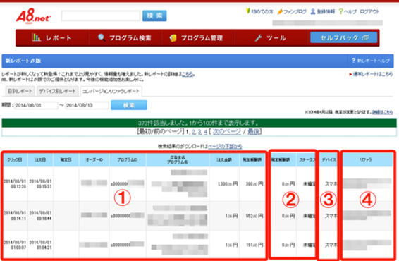Click the ログアウト link
This screenshot has height=261, width=399.
click(x=369, y=12)
